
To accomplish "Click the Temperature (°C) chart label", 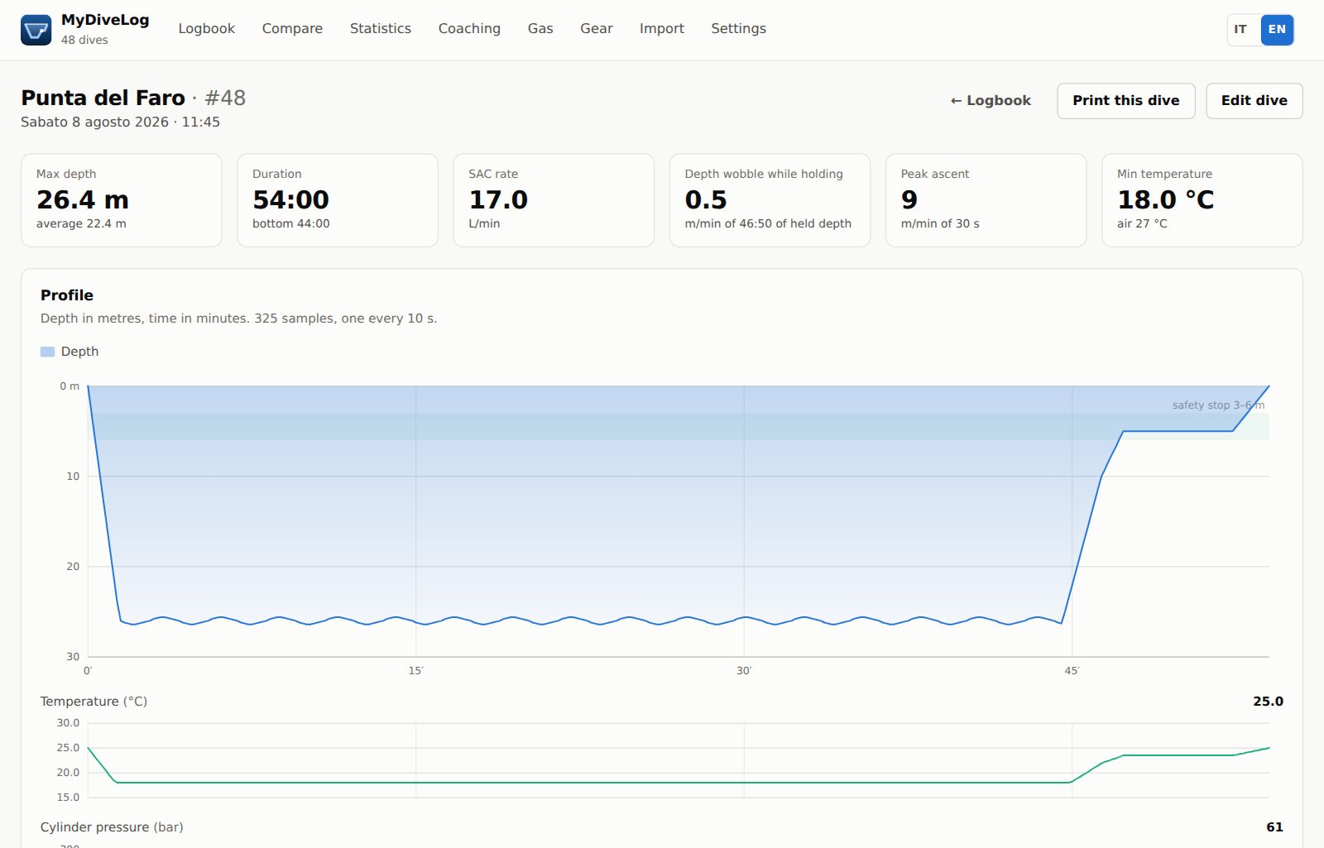I will pos(94,702).
